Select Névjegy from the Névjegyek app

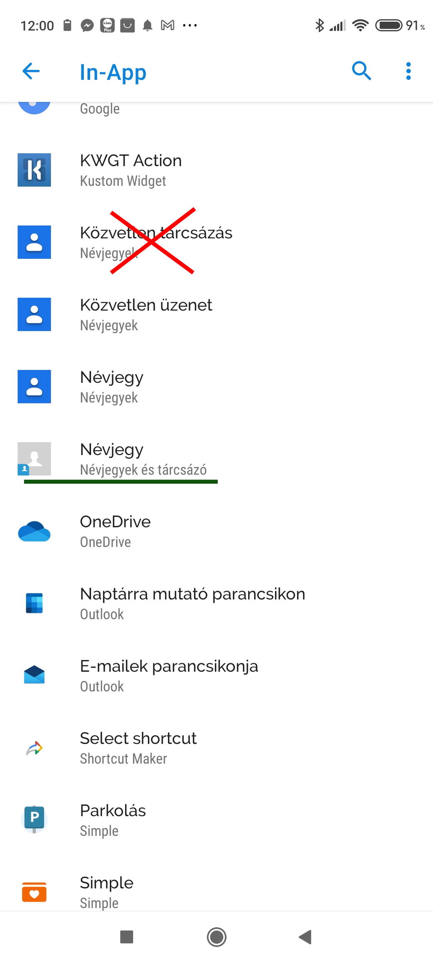pos(216,387)
